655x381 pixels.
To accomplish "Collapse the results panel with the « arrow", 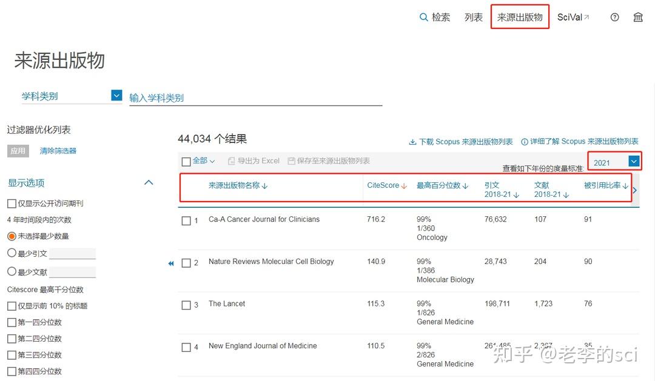I will (x=171, y=264).
